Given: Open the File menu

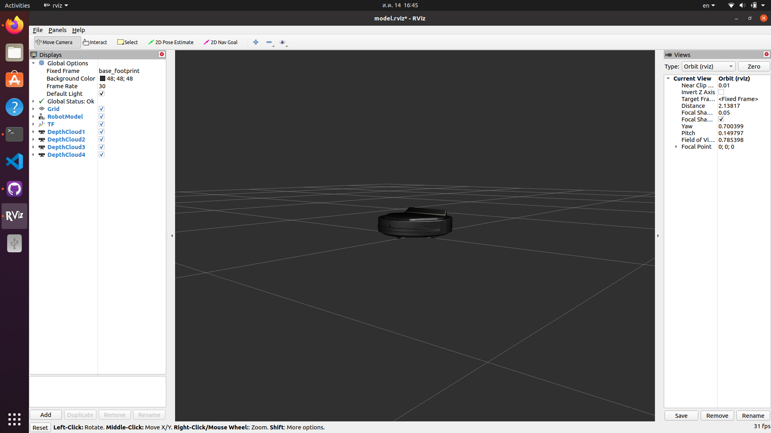Looking at the screenshot, I should [37, 30].
